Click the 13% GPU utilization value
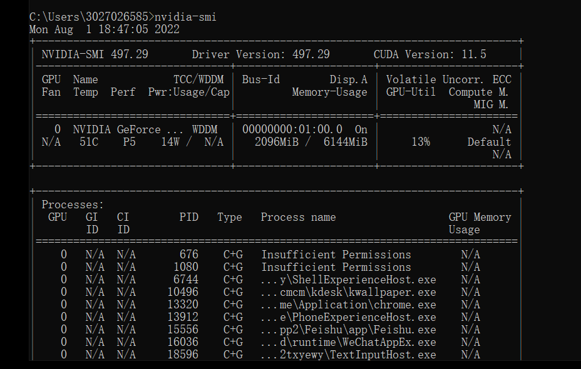The height and width of the screenshot is (369, 581). 421,142
